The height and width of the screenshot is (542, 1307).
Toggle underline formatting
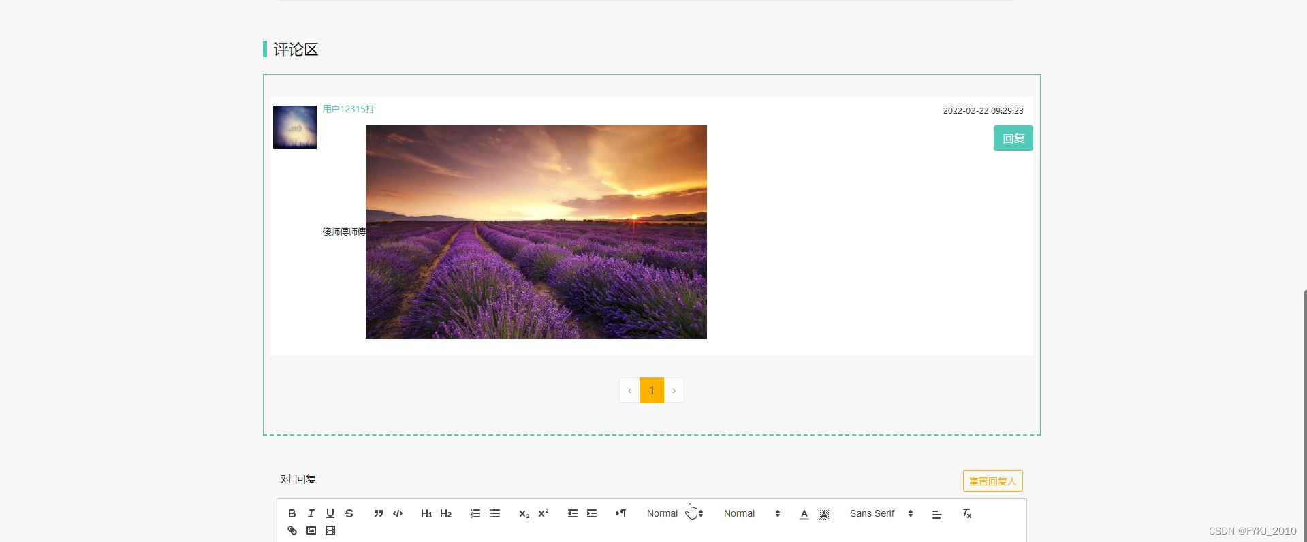pyautogui.click(x=330, y=513)
